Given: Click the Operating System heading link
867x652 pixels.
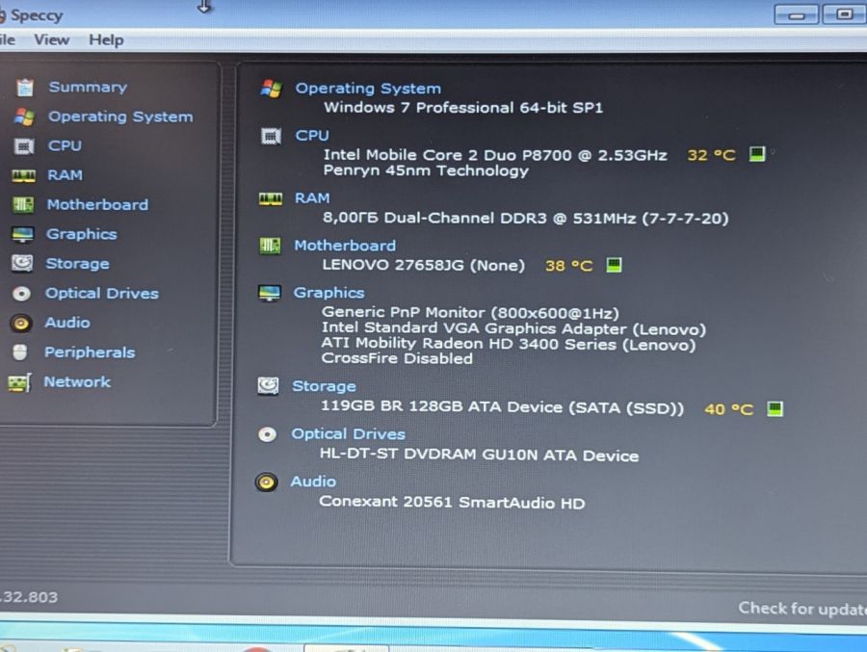Looking at the screenshot, I should 368,89.
